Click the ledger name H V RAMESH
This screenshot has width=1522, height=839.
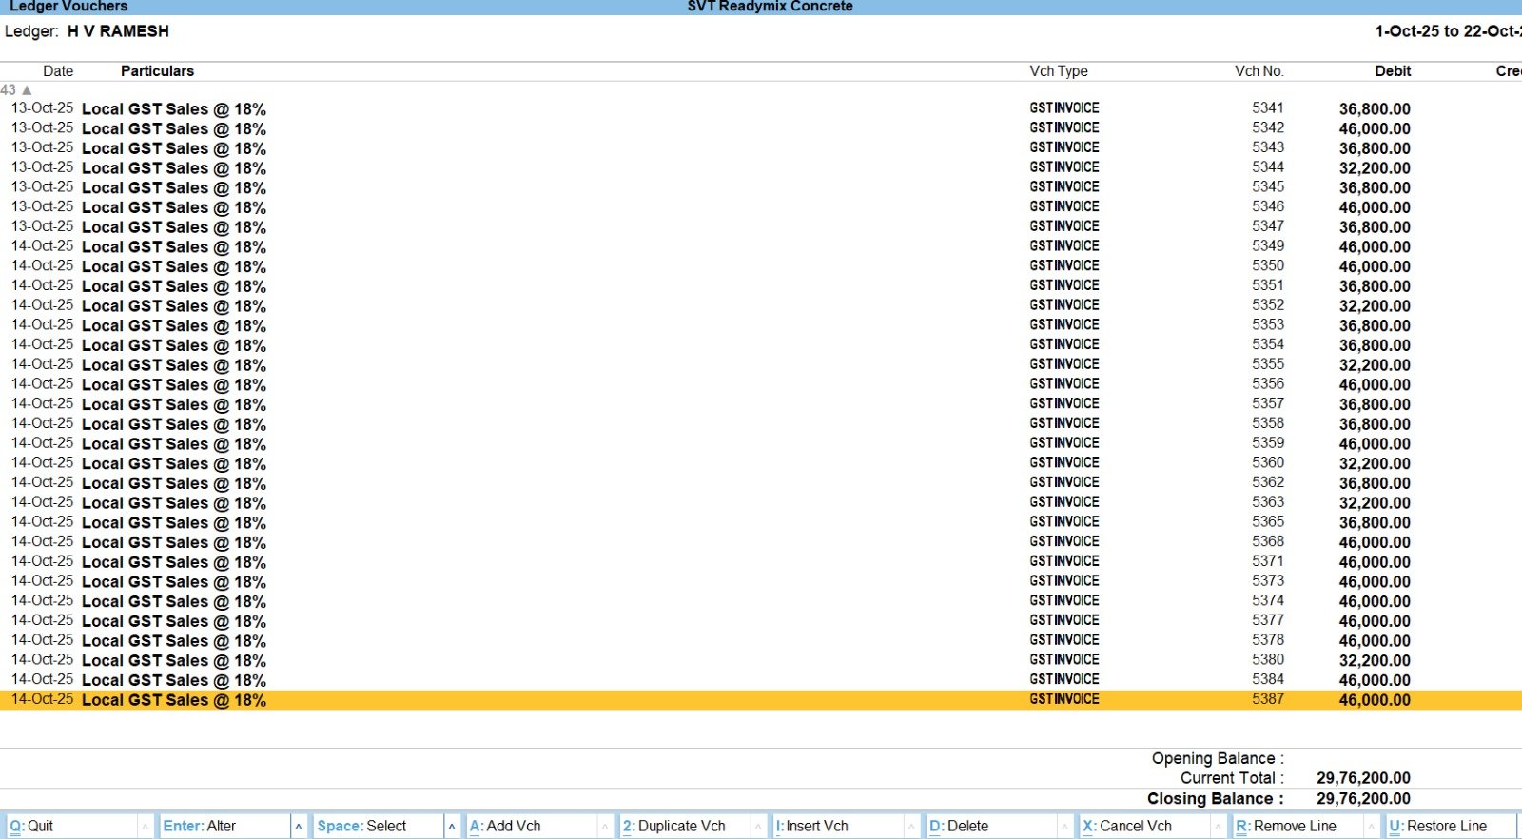[x=118, y=31]
